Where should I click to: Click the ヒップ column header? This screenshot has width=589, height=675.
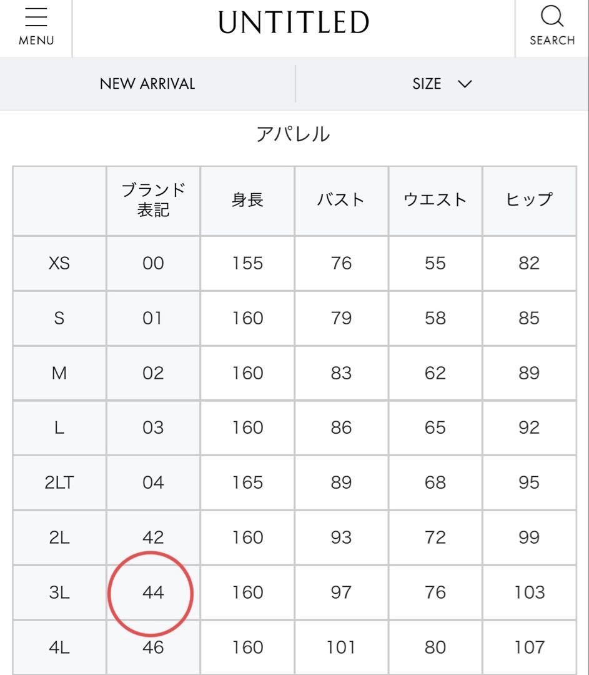tap(529, 200)
